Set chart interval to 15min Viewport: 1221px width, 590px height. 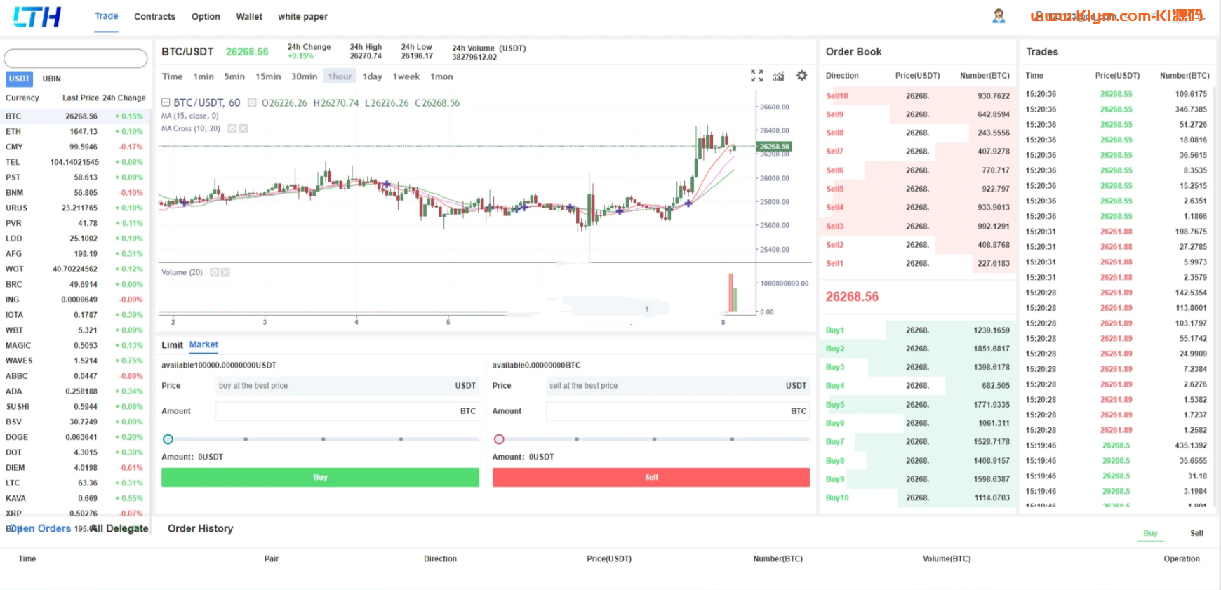pos(268,76)
